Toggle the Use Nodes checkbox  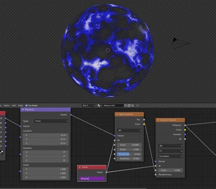(26, 105)
